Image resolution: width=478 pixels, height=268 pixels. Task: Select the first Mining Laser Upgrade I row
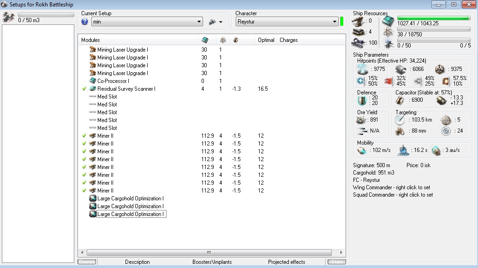point(212,50)
